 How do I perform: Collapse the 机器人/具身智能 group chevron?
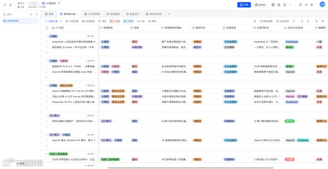click(46, 154)
